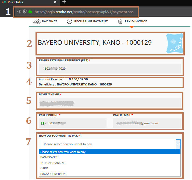Screen dimensions: 192x180
Task: Click into the Payer Email field
Action: [147, 123]
